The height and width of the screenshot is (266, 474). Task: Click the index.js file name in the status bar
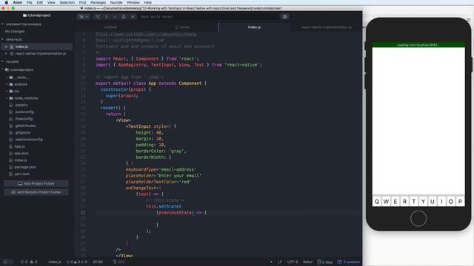55,262
